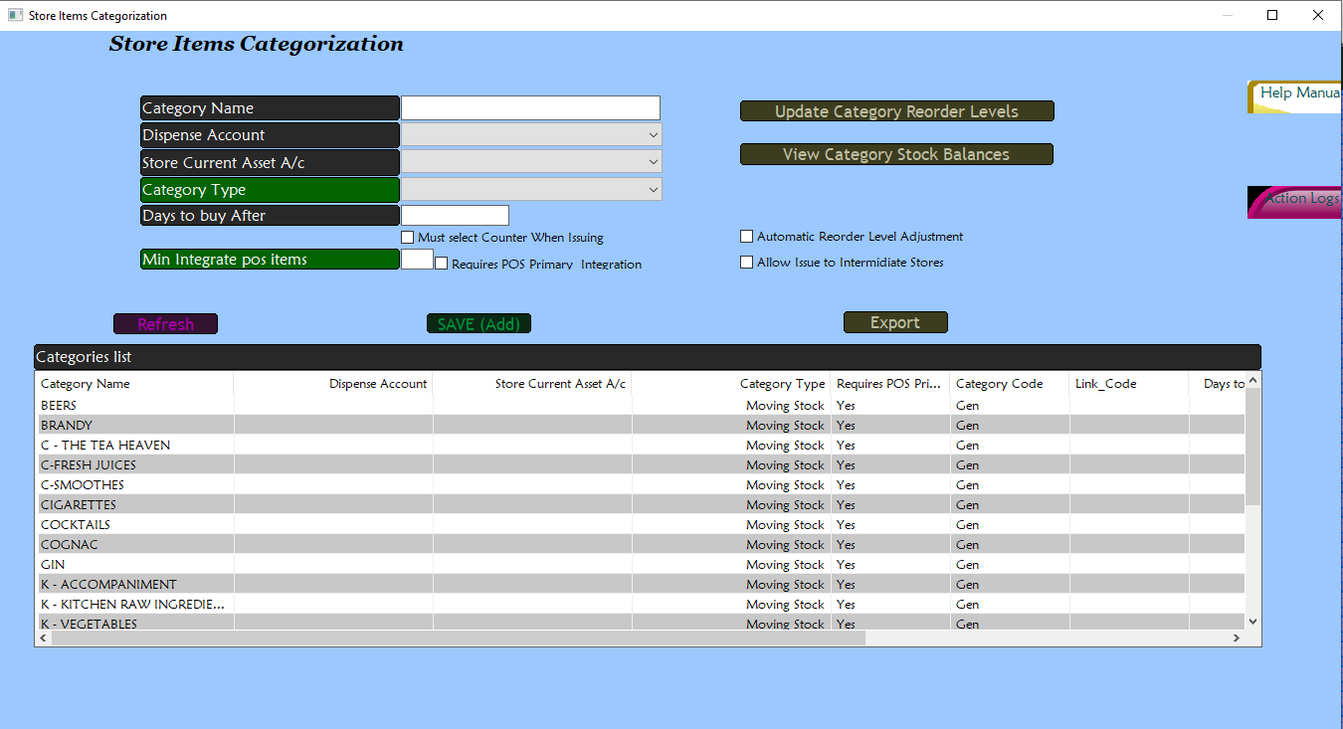Image resolution: width=1343 pixels, height=729 pixels.
Task: Click the Category Name input field
Action: coord(530,107)
